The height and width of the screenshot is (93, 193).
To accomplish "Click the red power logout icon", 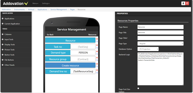I will tap(187, 3).
